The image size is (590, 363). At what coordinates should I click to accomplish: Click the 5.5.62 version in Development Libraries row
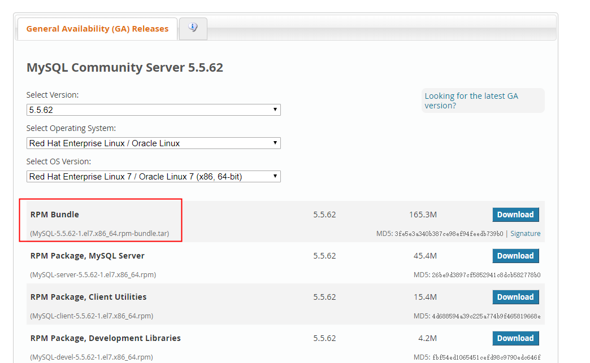click(324, 338)
